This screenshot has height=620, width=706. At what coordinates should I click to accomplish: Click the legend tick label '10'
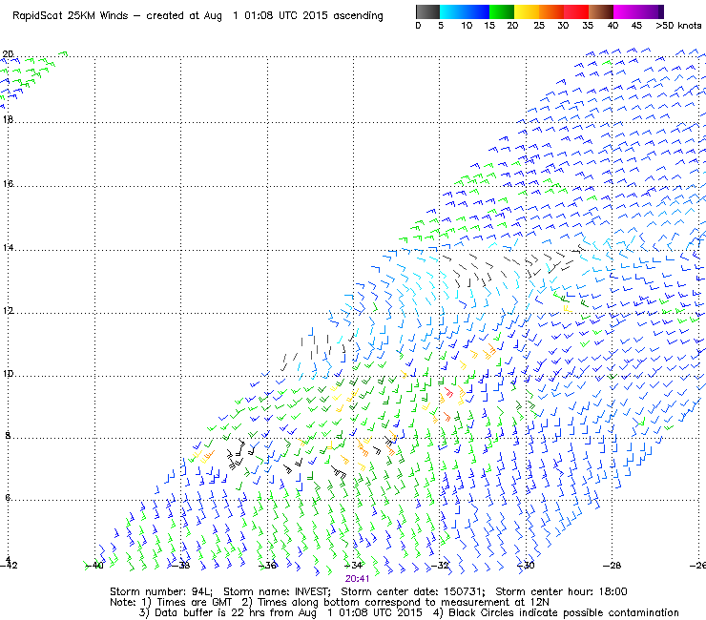[467, 26]
